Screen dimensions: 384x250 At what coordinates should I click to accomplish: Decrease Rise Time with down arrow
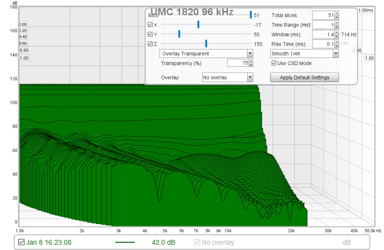(337, 46)
